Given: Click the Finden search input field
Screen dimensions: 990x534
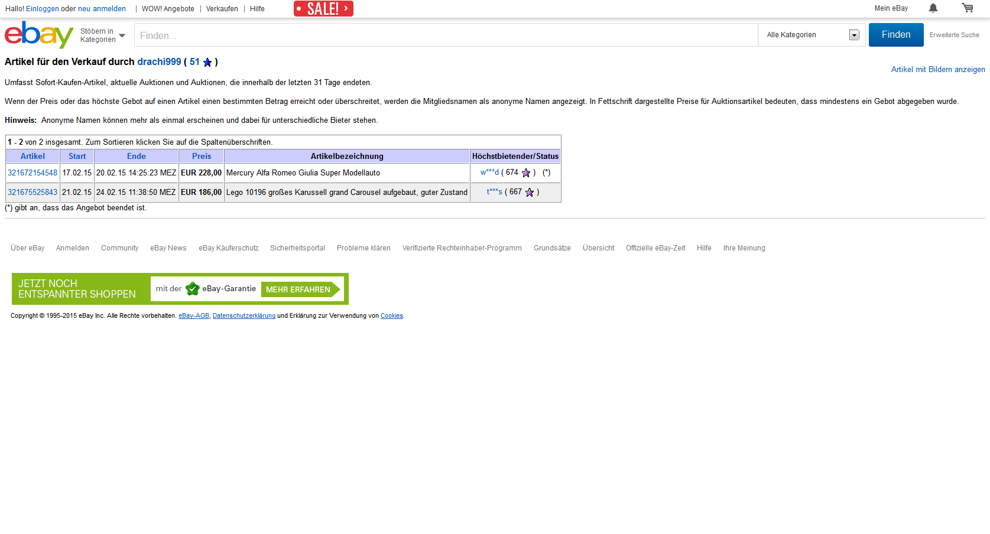Looking at the screenshot, I should (x=446, y=35).
